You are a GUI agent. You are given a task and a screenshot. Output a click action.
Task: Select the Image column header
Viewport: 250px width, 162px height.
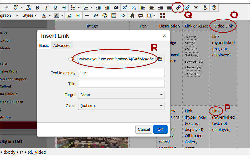click(x=92, y=26)
